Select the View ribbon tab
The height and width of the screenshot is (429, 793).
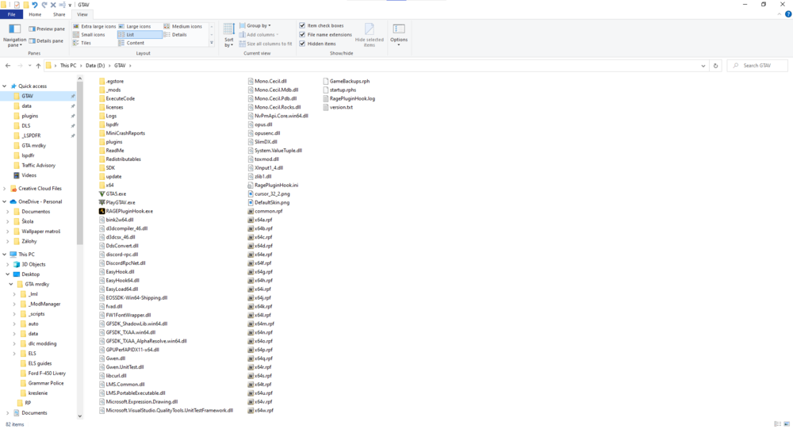[x=82, y=15]
